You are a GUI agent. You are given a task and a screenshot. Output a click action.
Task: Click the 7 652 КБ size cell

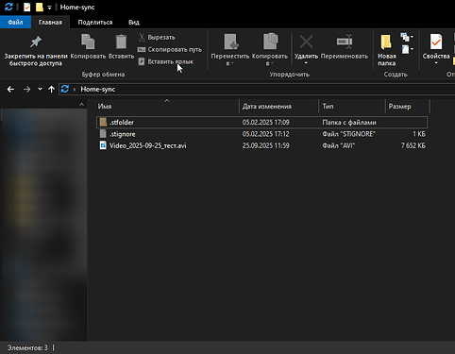pos(413,145)
